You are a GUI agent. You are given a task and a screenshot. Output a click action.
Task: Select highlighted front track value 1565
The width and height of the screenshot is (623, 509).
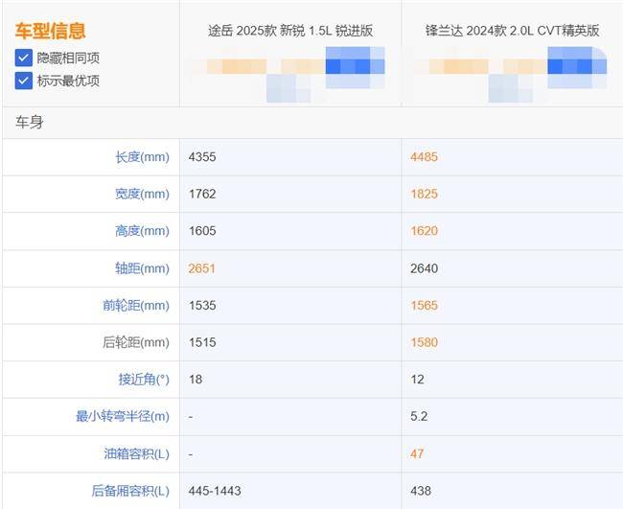click(424, 306)
